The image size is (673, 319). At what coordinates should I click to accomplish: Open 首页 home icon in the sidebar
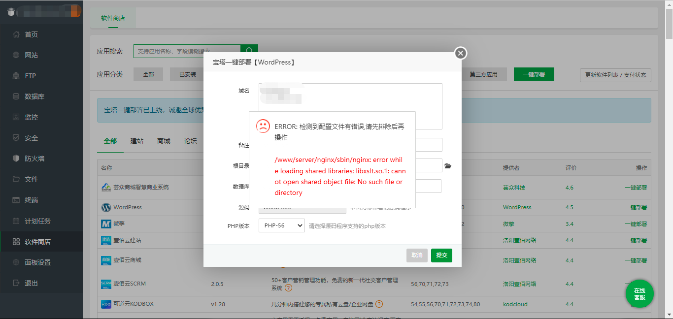coord(16,34)
